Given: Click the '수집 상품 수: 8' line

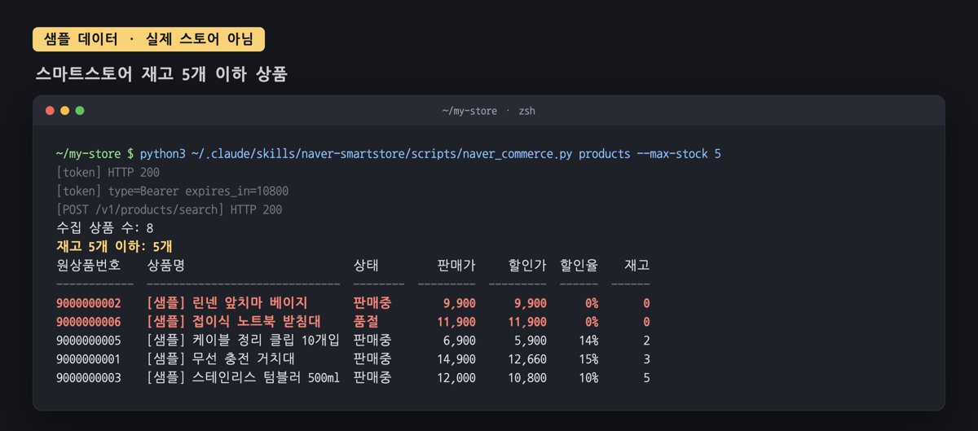Looking at the screenshot, I should tap(105, 228).
